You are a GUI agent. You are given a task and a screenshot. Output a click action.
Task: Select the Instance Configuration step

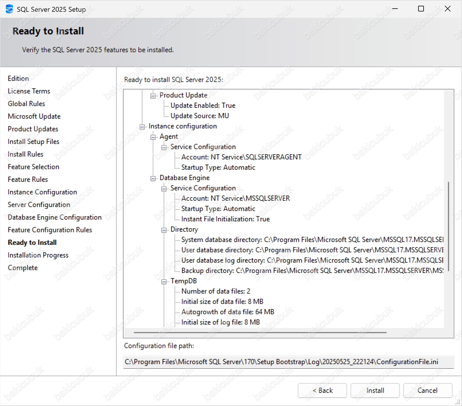(x=42, y=192)
